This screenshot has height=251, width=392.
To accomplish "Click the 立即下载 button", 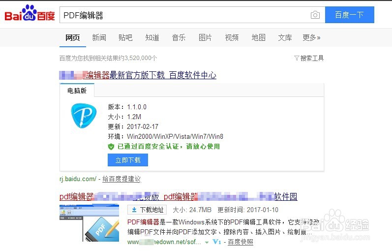I will (x=128, y=160).
